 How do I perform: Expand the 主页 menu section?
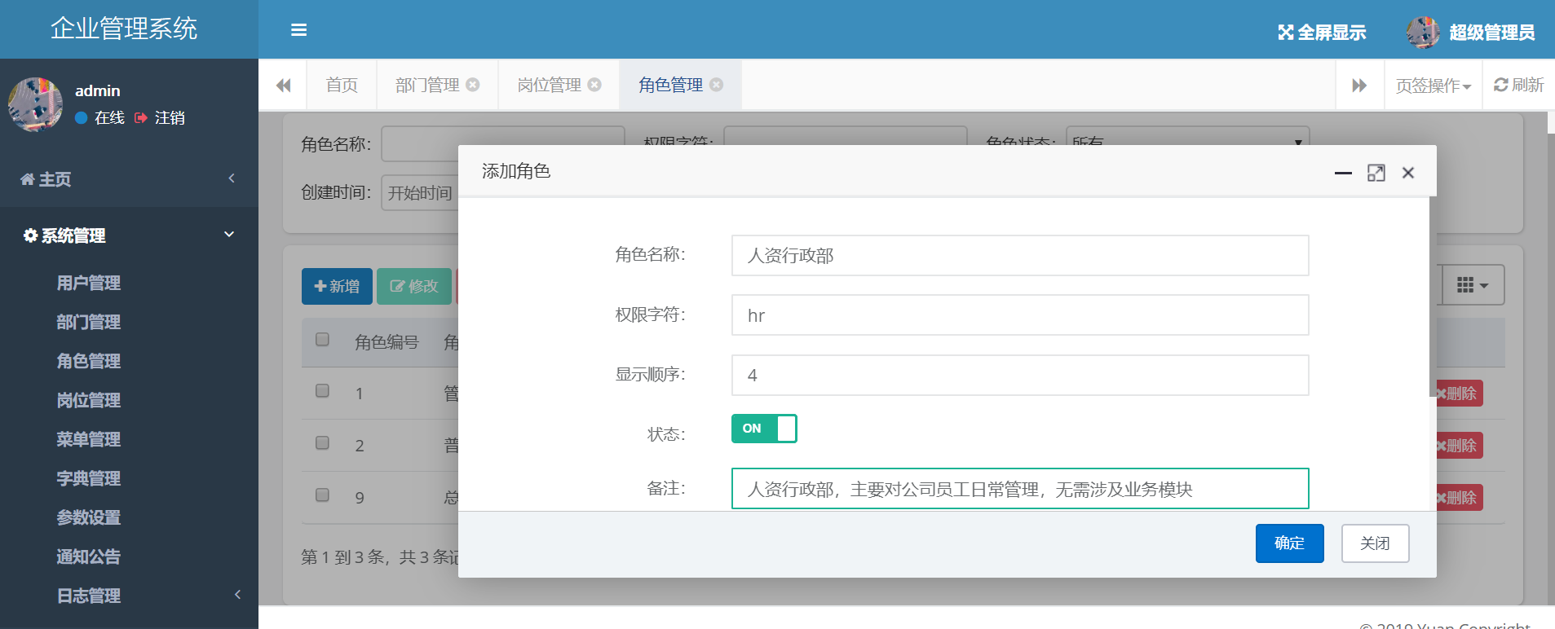click(x=129, y=179)
